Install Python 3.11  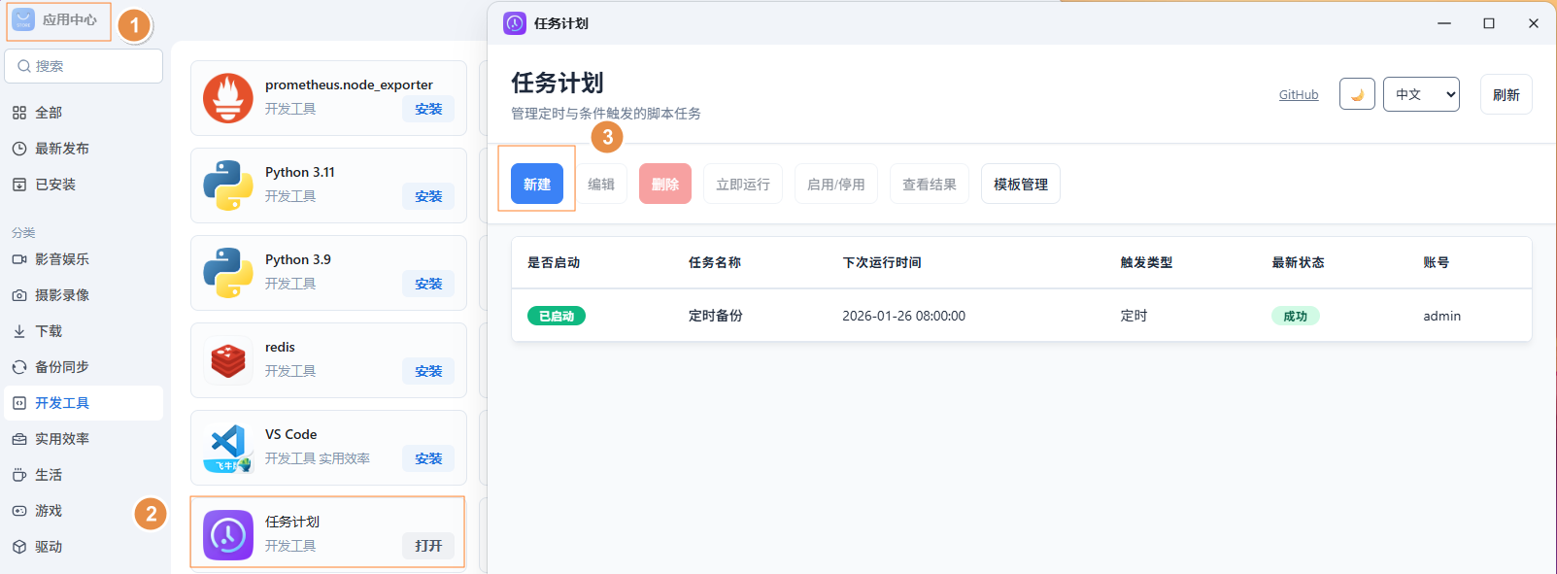click(428, 196)
